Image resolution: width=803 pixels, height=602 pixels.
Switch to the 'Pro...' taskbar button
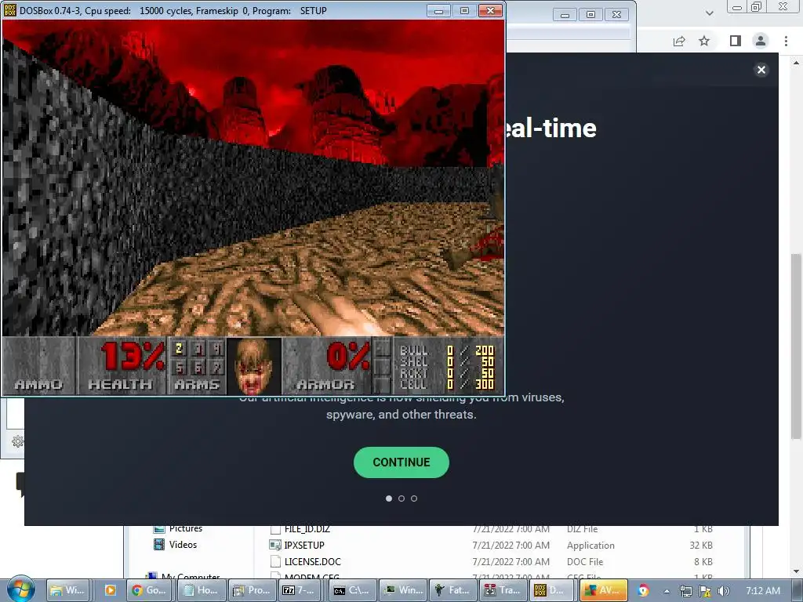pyautogui.click(x=252, y=590)
